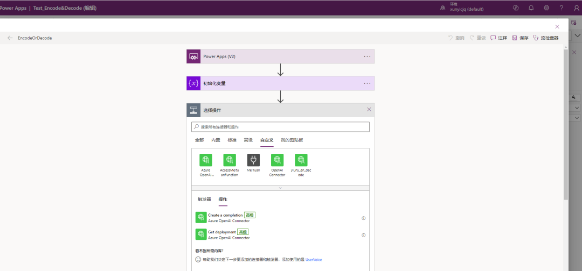Show info for Create a completion

click(x=364, y=218)
